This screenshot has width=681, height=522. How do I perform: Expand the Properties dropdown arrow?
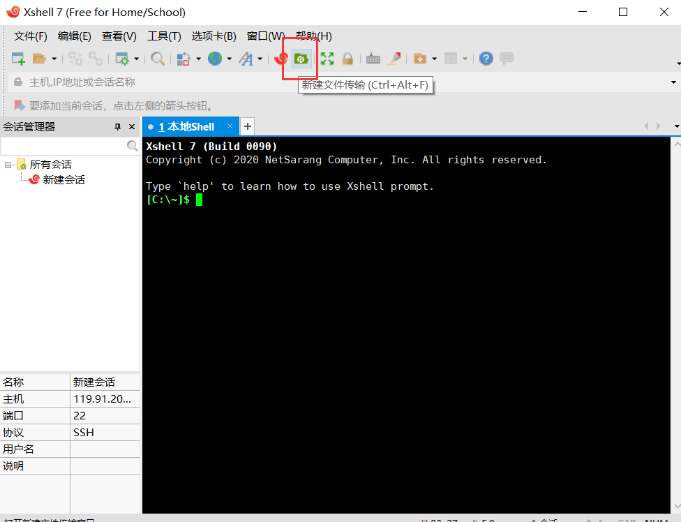[x=136, y=59]
